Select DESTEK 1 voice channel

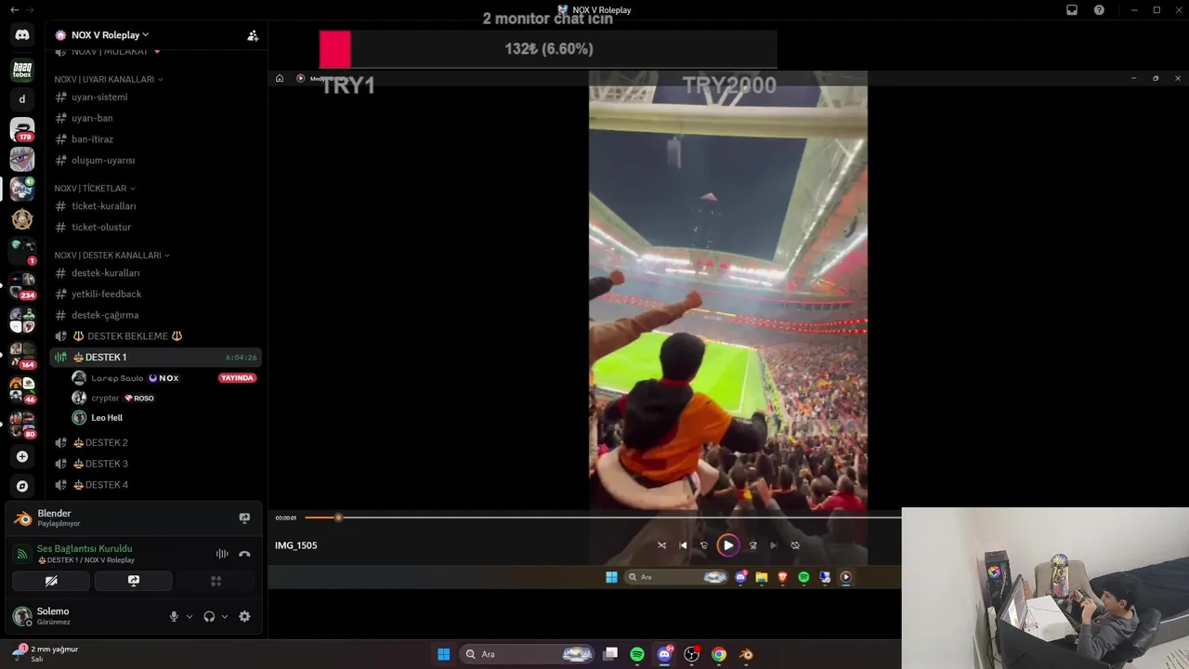tap(155, 357)
